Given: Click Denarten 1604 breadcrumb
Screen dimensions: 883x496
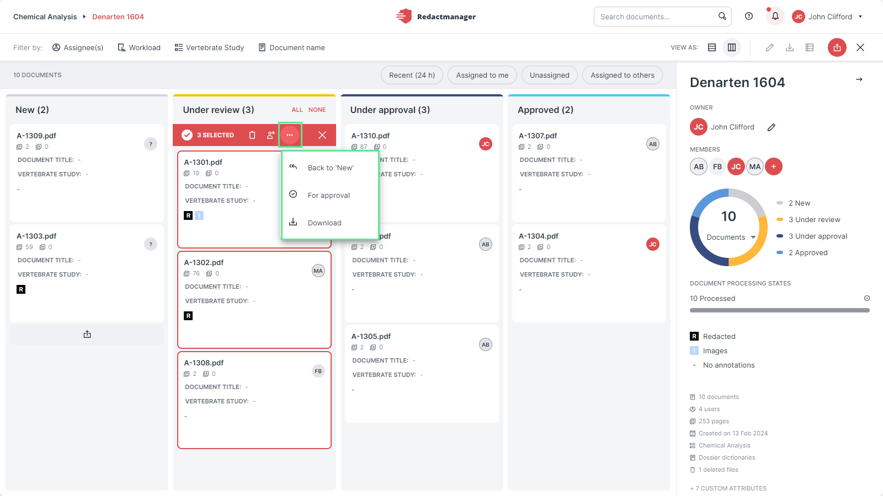Looking at the screenshot, I should (118, 17).
